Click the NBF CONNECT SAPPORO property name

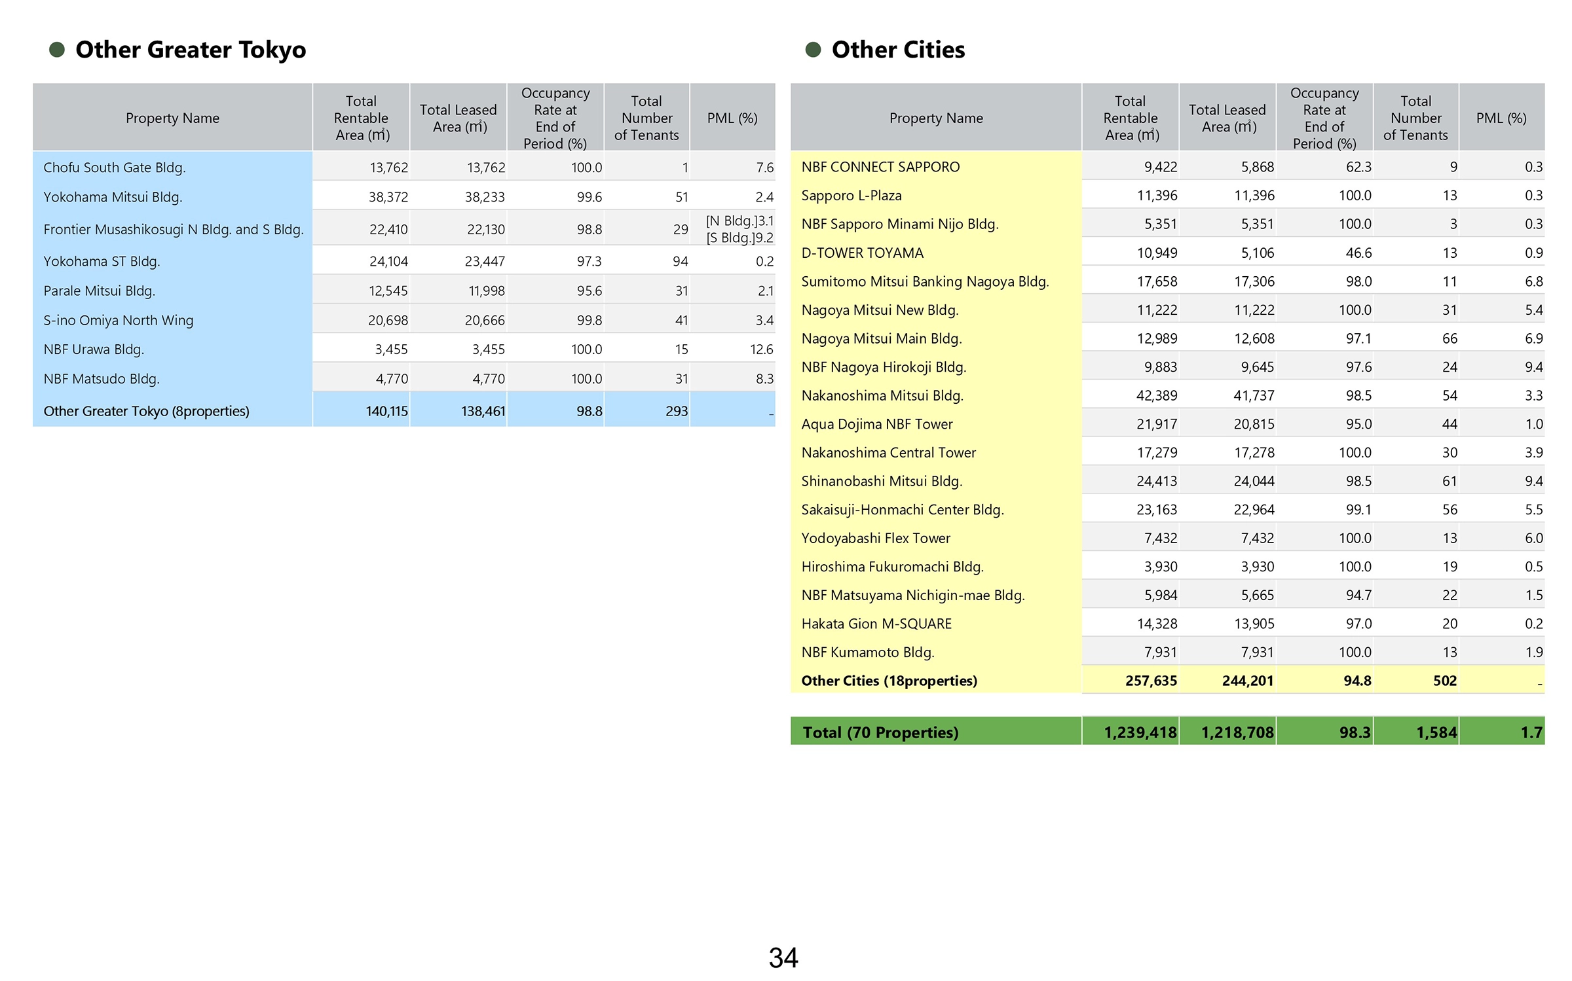(880, 167)
